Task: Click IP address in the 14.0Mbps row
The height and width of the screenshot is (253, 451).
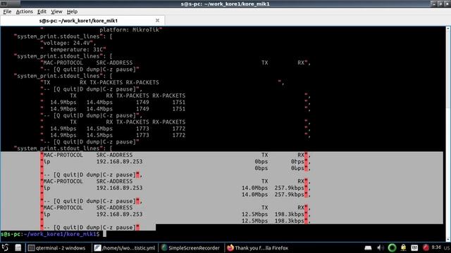Action: (119, 188)
